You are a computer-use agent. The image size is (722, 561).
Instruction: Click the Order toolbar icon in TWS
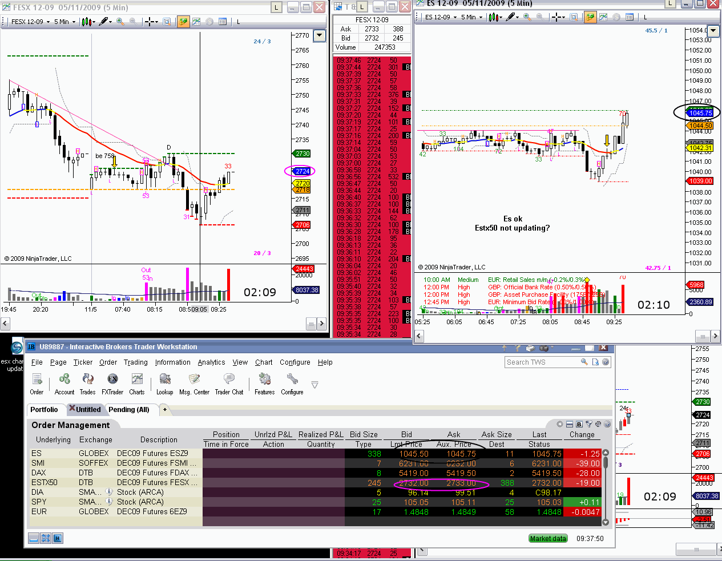(x=37, y=384)
